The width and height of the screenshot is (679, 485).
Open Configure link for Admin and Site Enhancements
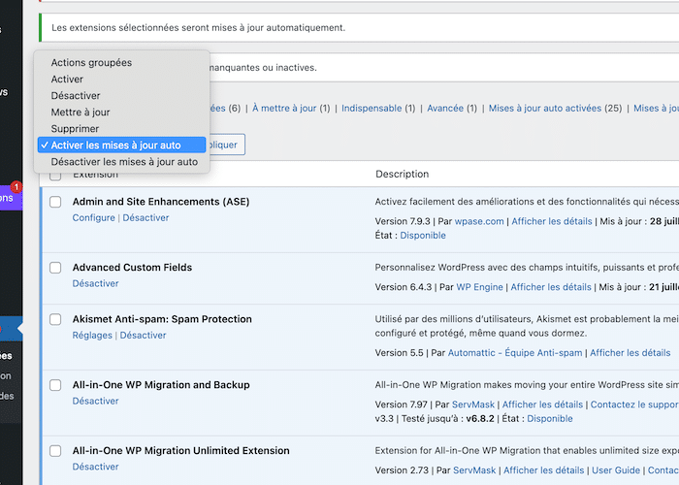pyautogui.click(x=93, y=218)
